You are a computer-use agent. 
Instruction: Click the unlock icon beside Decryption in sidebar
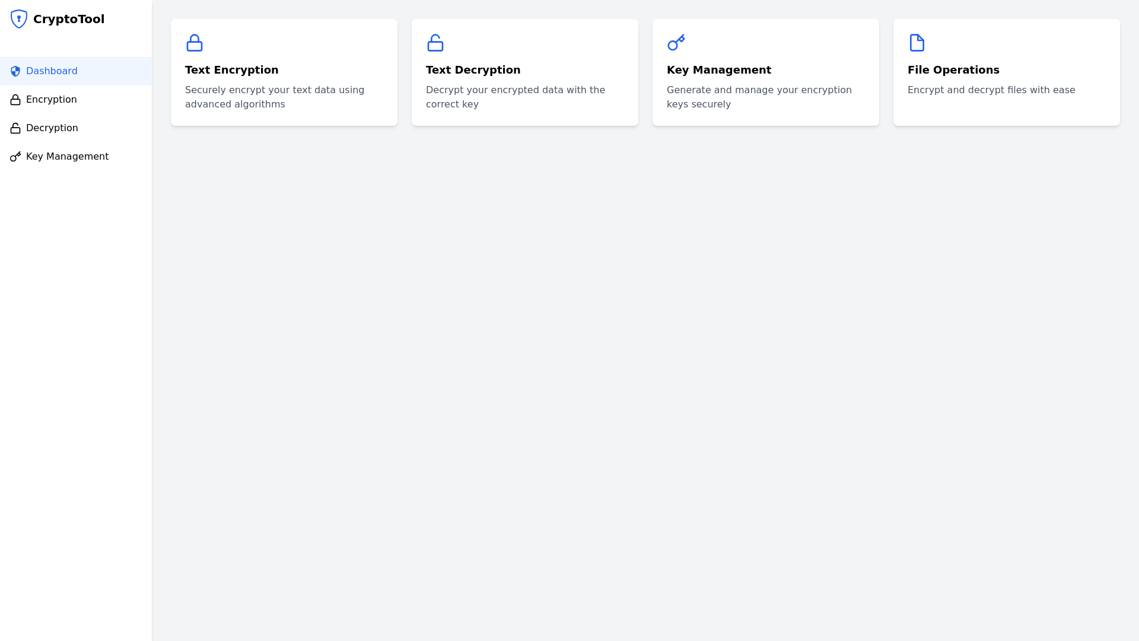click(15, 128)
